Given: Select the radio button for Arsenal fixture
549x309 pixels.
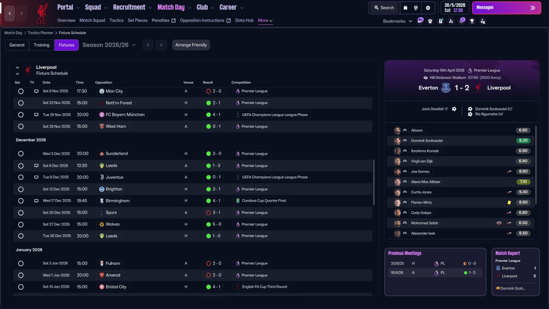Looking at the screenshot, I should click(x=21, y=275).
